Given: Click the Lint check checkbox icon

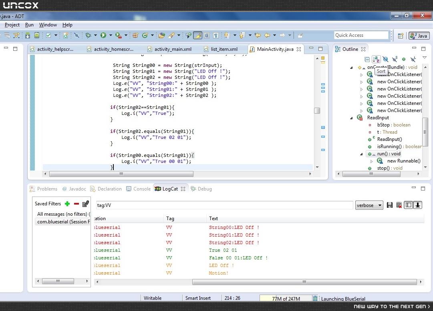Looking at the screenshot, I should pyautogui.click(x=48, y=35).
